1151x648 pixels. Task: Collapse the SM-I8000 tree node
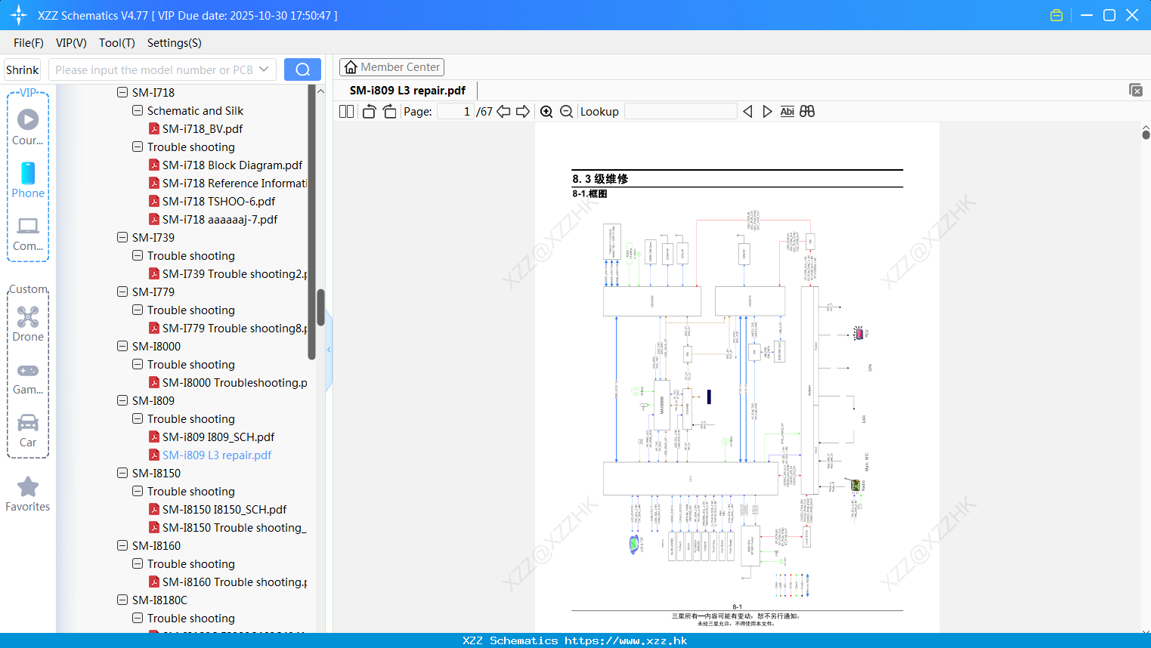pos(122,346)
